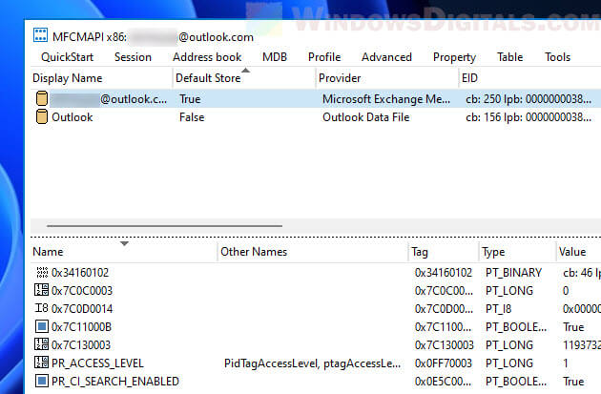Sort properties by Type column header

pos(517,252)
